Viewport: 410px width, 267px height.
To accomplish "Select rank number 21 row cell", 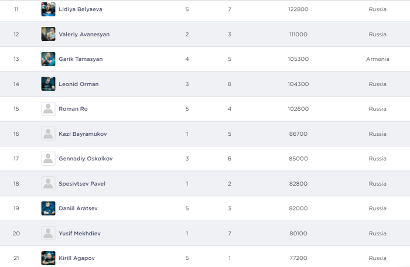I will click(x=16, y=258).
